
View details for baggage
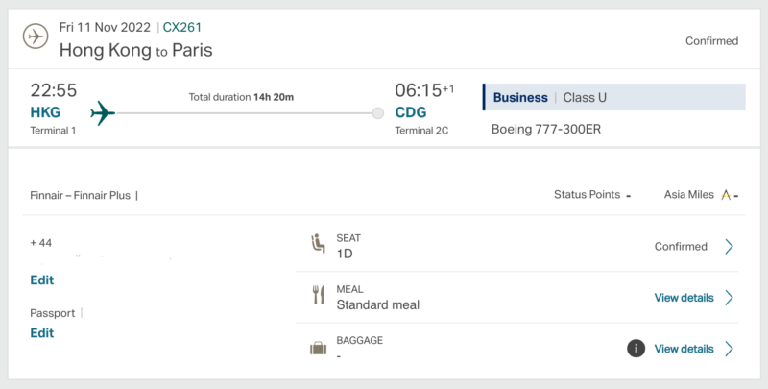(x=684, y=349)
